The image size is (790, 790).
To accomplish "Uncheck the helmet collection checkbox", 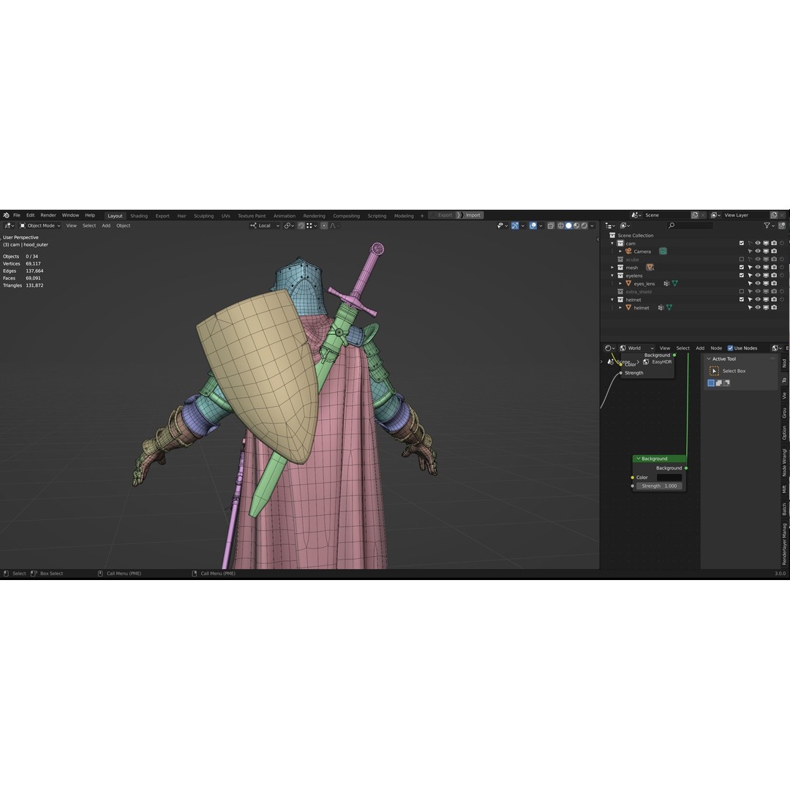I will click(742, 300).
